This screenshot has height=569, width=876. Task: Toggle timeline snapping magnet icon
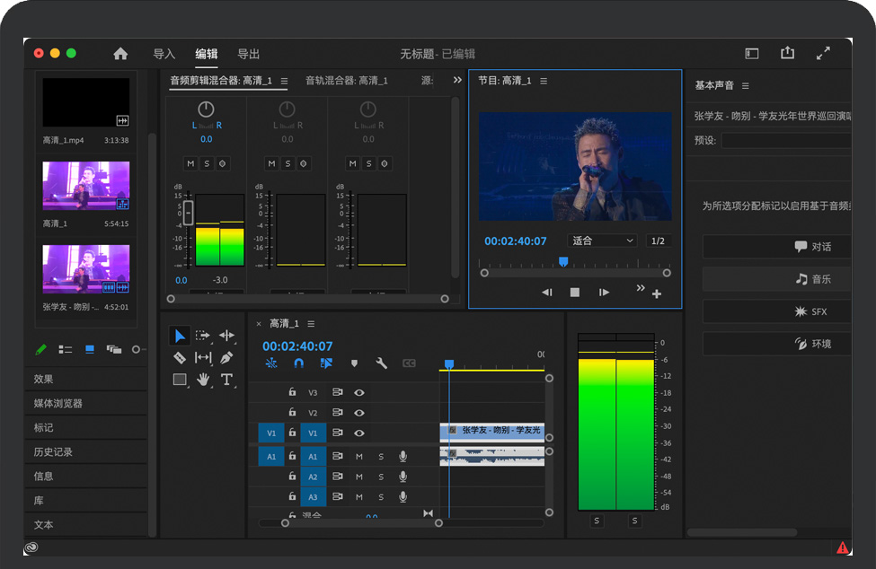[298, 363]
